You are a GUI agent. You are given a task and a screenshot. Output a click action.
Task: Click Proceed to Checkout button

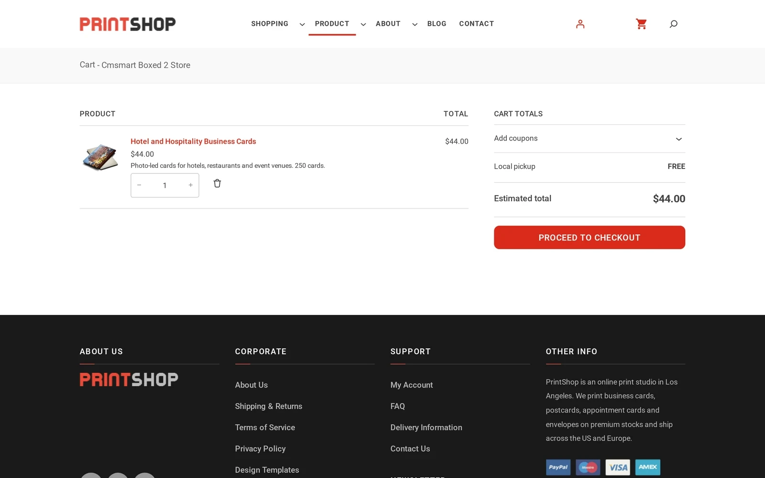(x=589, y=238)
